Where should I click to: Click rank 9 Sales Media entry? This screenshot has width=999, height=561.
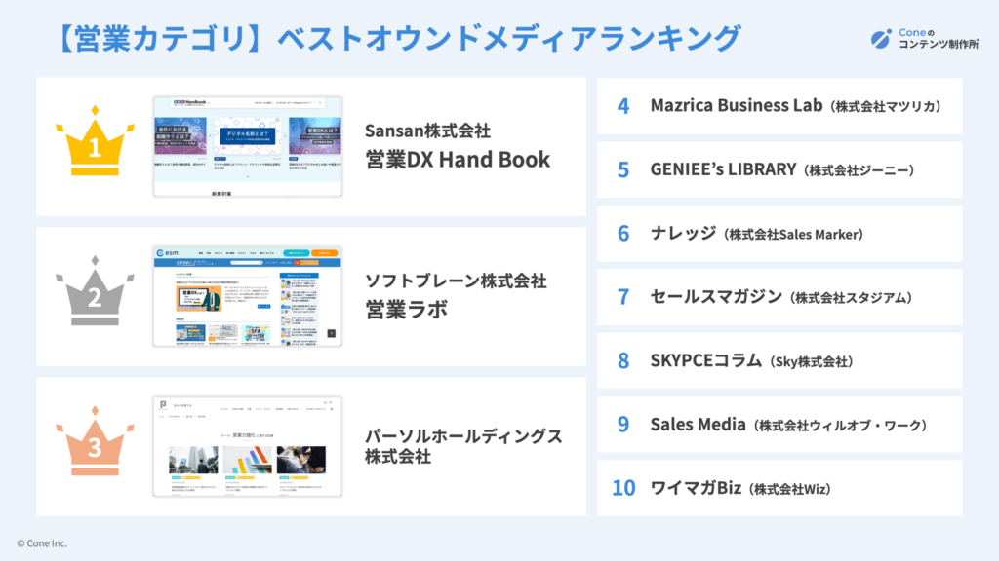779,425
